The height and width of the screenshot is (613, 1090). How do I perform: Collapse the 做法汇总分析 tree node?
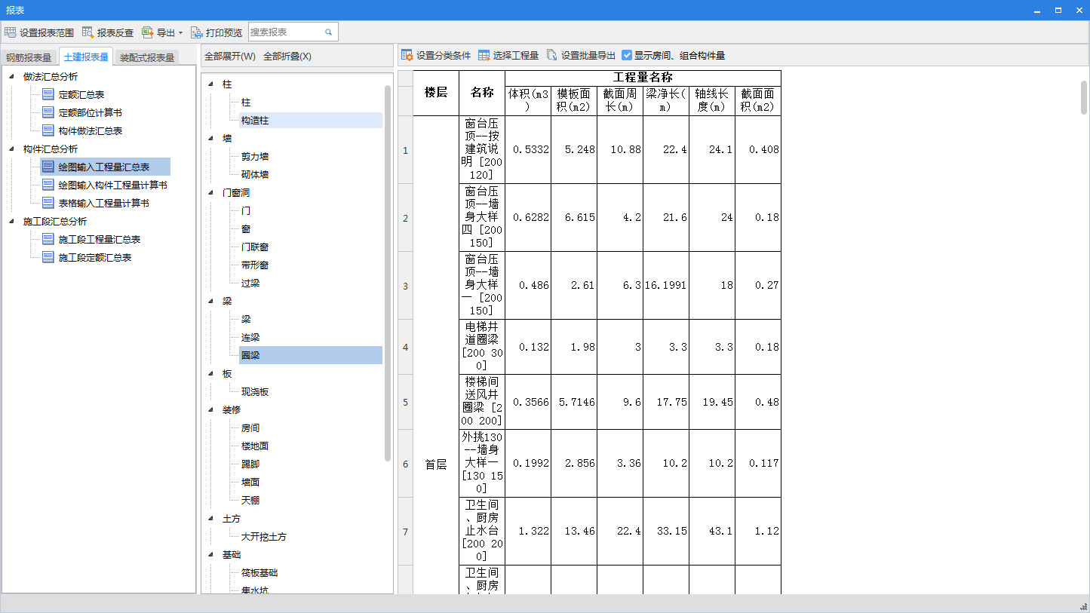[x=11, y=76]
